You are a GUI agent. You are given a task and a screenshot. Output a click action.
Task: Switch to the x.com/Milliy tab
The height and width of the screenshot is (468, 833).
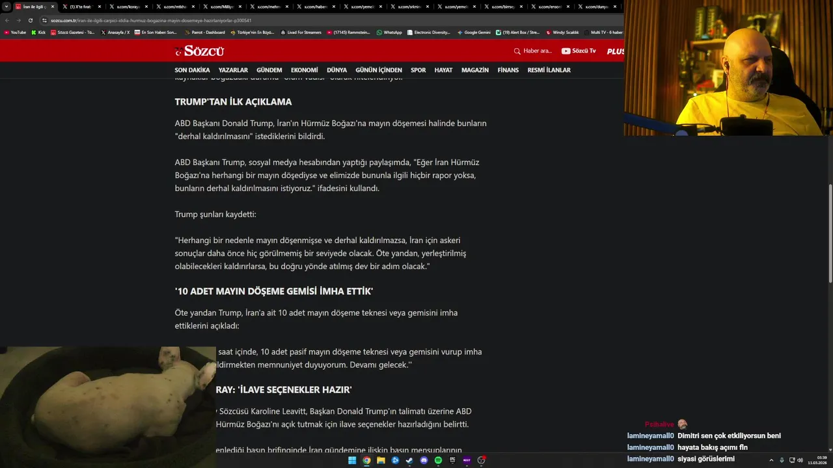point(221,6)
